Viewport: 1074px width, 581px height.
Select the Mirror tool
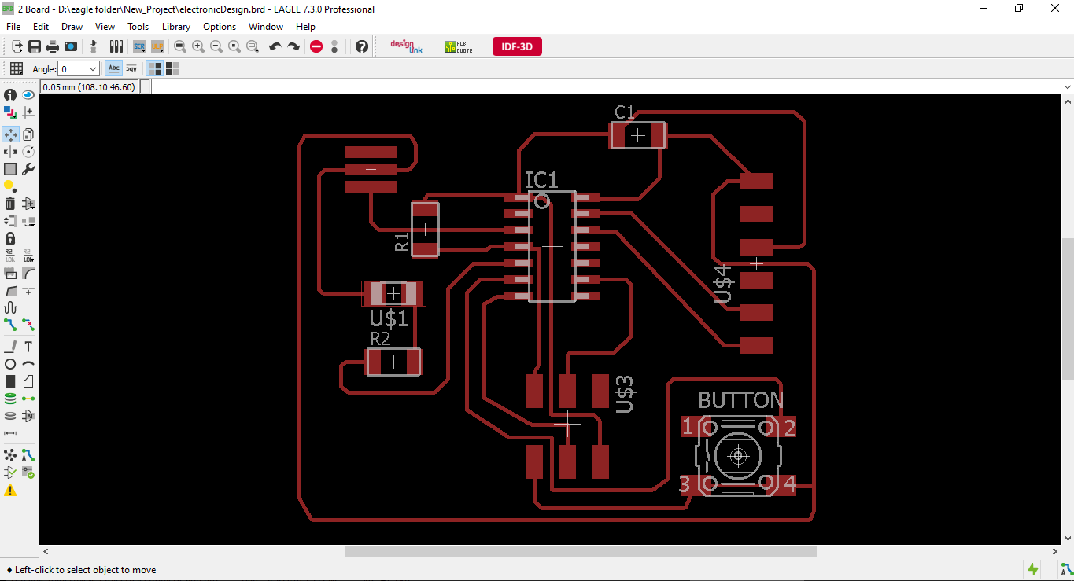(10, 152)
